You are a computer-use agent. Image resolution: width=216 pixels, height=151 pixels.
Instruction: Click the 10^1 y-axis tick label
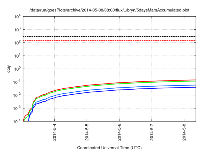click(x=17, y=56)
